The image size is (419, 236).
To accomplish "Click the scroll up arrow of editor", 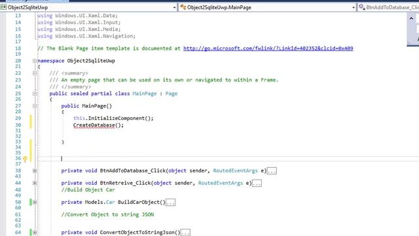I will click(x=411, y=18).
